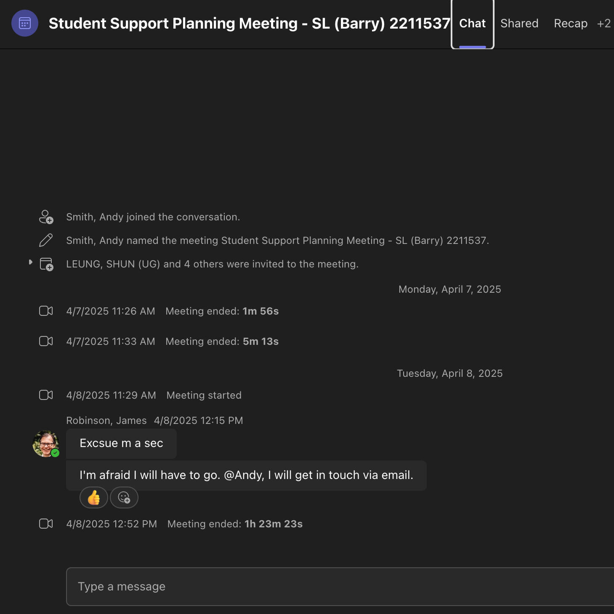This screenshot has height=614, width=614.
Task: Switch to the Chat tab
Action: pyautogui.click(x=472, y=24)
